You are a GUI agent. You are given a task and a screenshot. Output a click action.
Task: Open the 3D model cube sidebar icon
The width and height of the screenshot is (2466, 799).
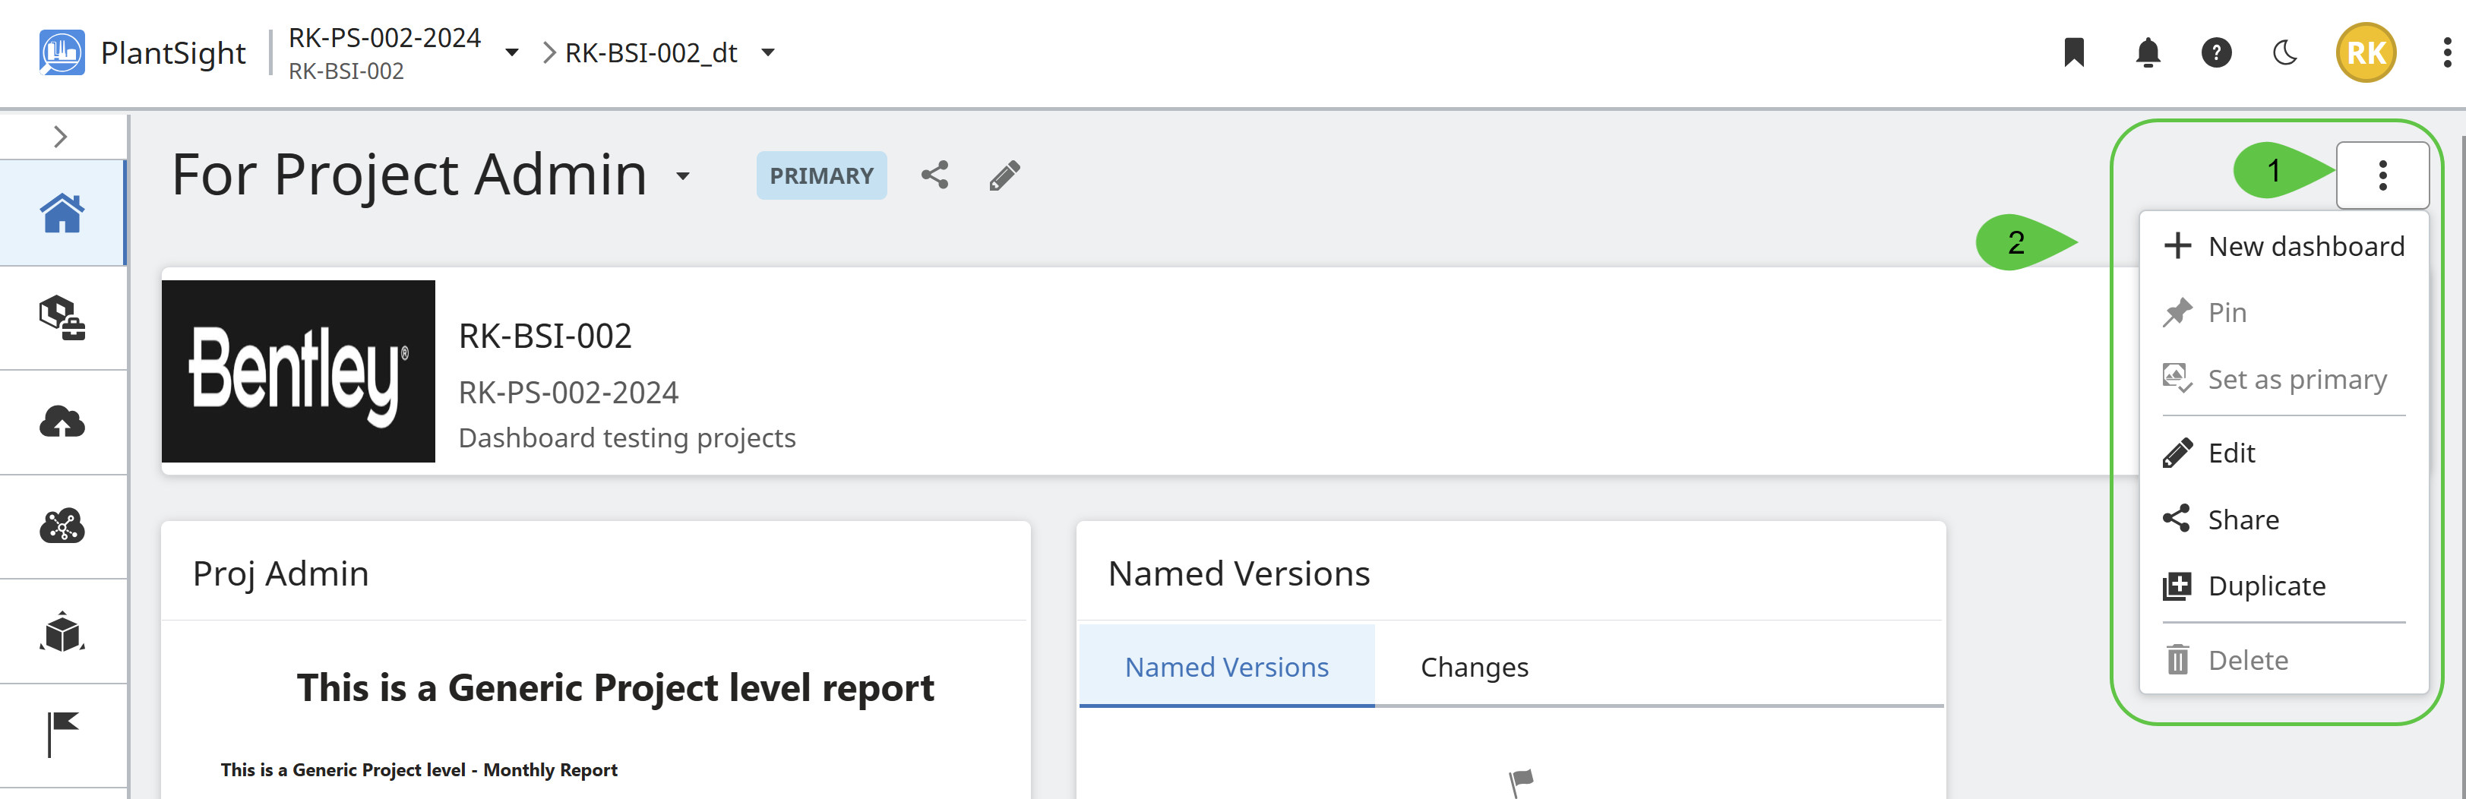pos(63,630)
